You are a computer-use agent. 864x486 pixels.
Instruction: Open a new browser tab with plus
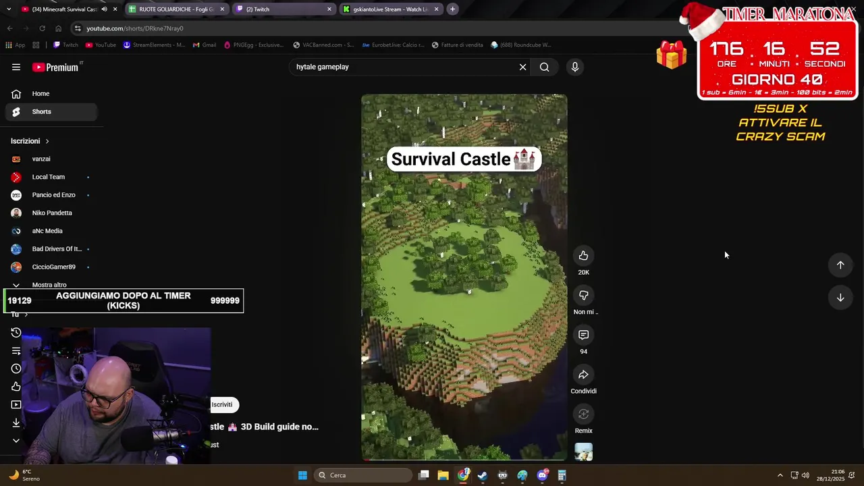pos(452,9)
